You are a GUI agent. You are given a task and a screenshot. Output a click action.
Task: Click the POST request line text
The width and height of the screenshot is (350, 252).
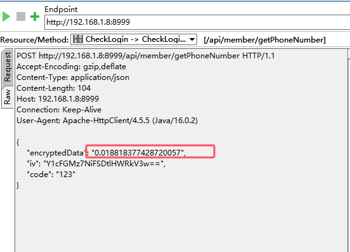point(146,56)
